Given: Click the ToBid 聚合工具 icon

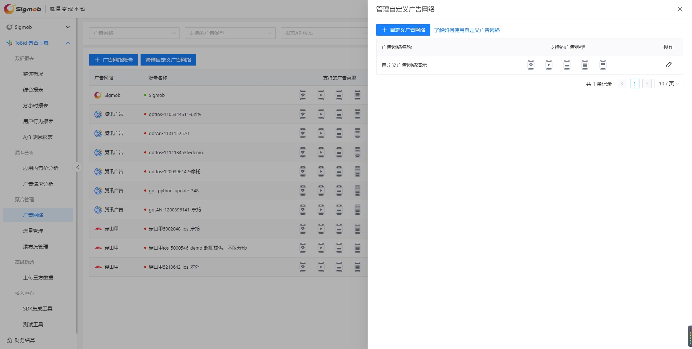Looking at the screenshot, I should pyautogui.click(x=9, y=43).
